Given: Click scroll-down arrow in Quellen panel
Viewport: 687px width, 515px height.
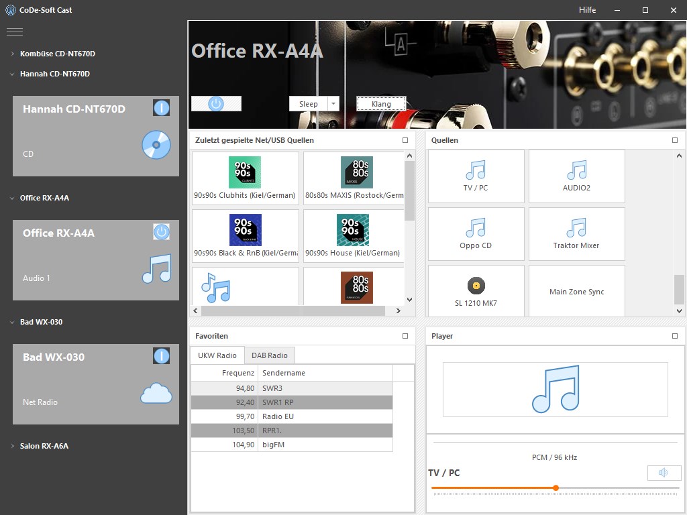Looking at the screenshot, I should coord(679,311).
